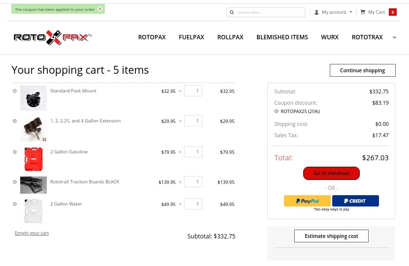This screenshot has height=266, width=409.
Task: Open Gallon Extension product thumbnail
Action: (33, 128)
